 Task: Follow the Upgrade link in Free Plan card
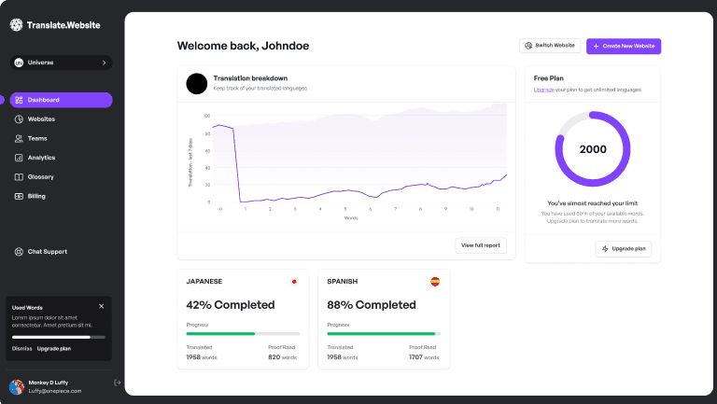543,90
